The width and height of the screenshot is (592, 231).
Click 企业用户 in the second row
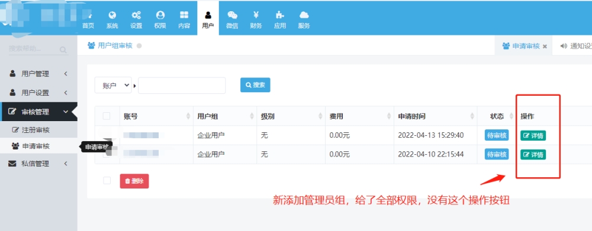211,154
